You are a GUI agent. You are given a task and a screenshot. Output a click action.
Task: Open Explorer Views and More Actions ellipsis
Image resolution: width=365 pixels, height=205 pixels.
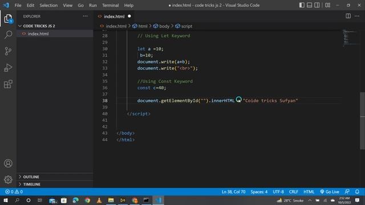(85, 16)
